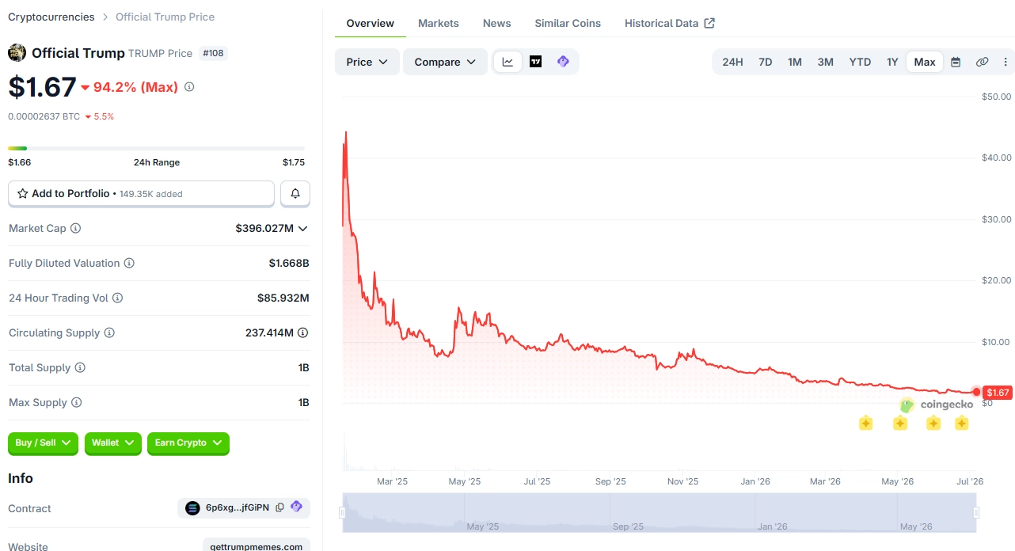Open the Buy / Sell dropdown
Viewport: 1015px width, 551px height.
[43, 443]
